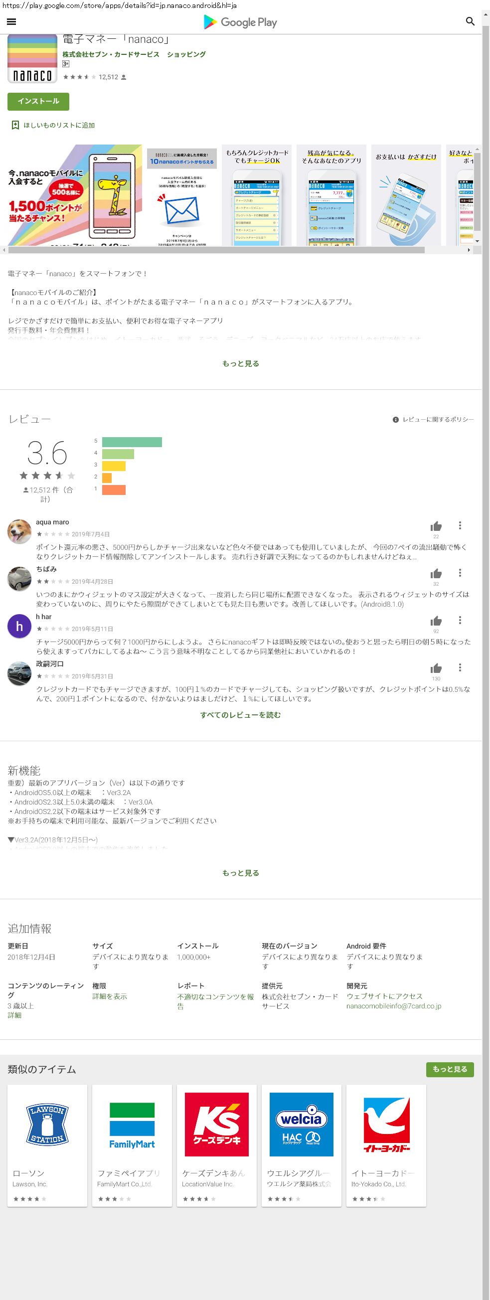Click the 3+ content rating badge
The image size is (490, 1300).
click(x=66, y=64)
